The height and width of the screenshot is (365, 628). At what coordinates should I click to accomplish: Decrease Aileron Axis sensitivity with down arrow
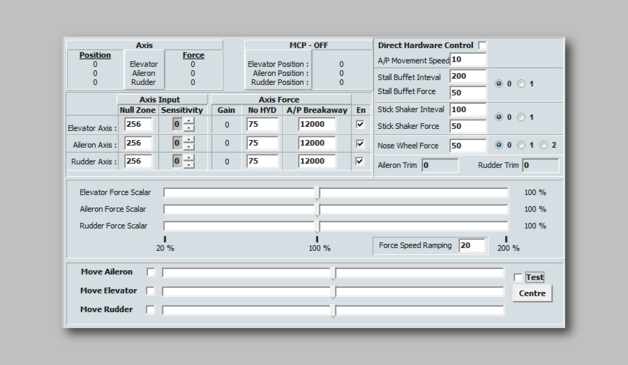(189, 146)
